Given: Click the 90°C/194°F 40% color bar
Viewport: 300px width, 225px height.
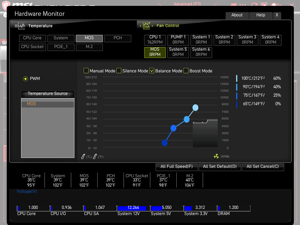Looking at the screenshot, I should 237,87.
